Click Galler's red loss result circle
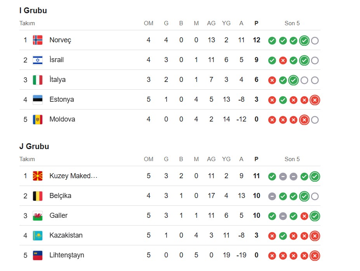The image size is (360, 271). pos(304,216)
